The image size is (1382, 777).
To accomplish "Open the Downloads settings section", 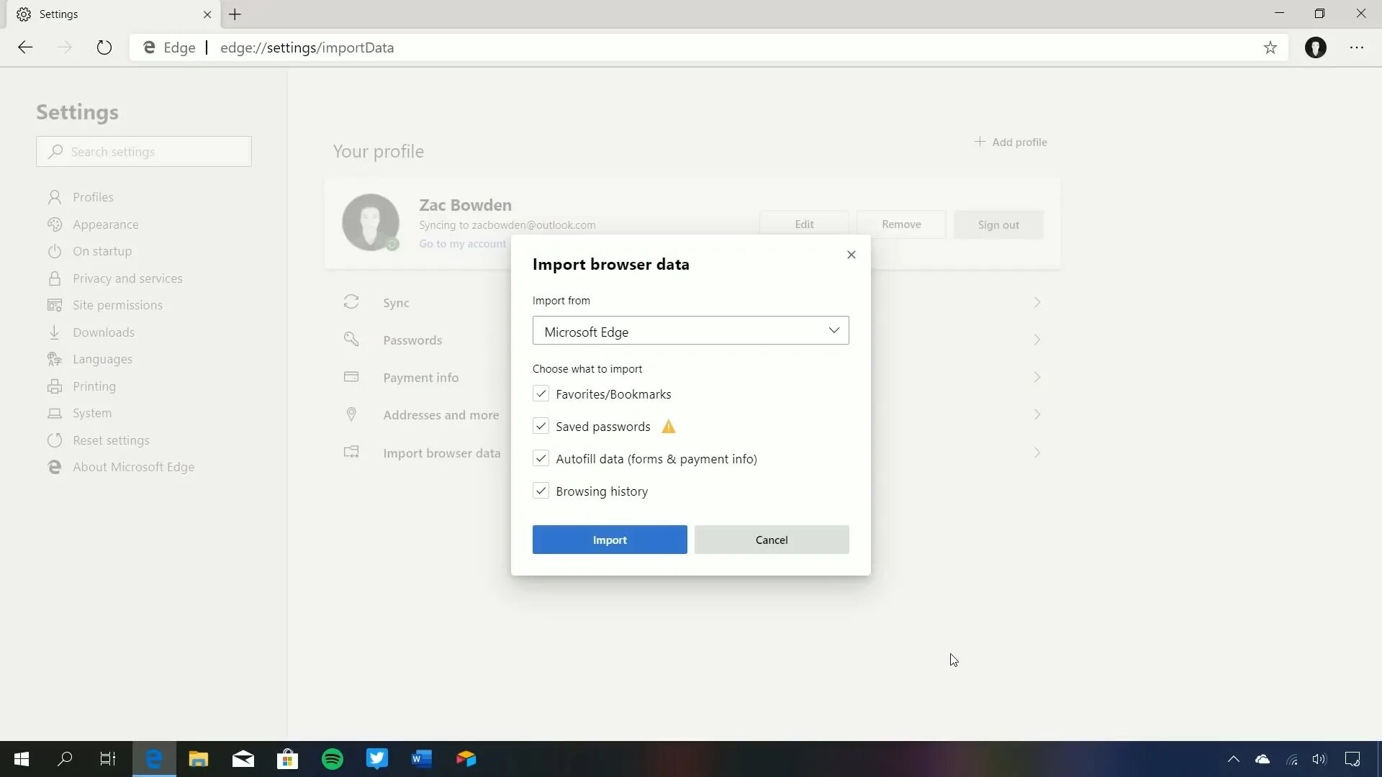I will (x=103, y=332).
